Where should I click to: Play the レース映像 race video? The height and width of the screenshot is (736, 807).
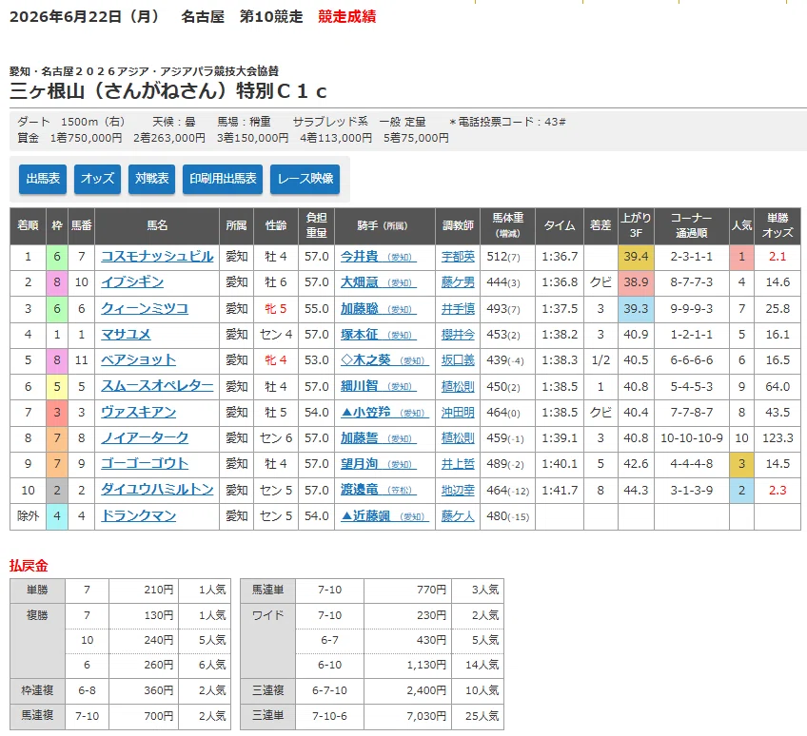point(305,179)
